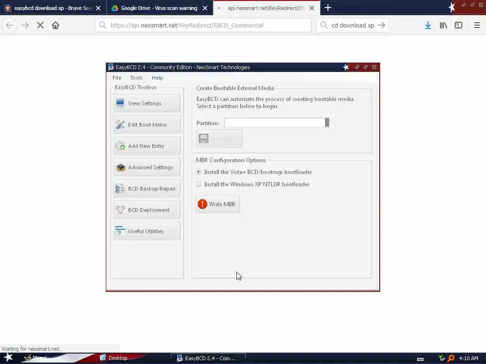The width and height of the screenshot is (486, 364).
Task: Click the taskbar clock showing 4:10 AM
Action: pyautogui.click(x=468, y=358)
